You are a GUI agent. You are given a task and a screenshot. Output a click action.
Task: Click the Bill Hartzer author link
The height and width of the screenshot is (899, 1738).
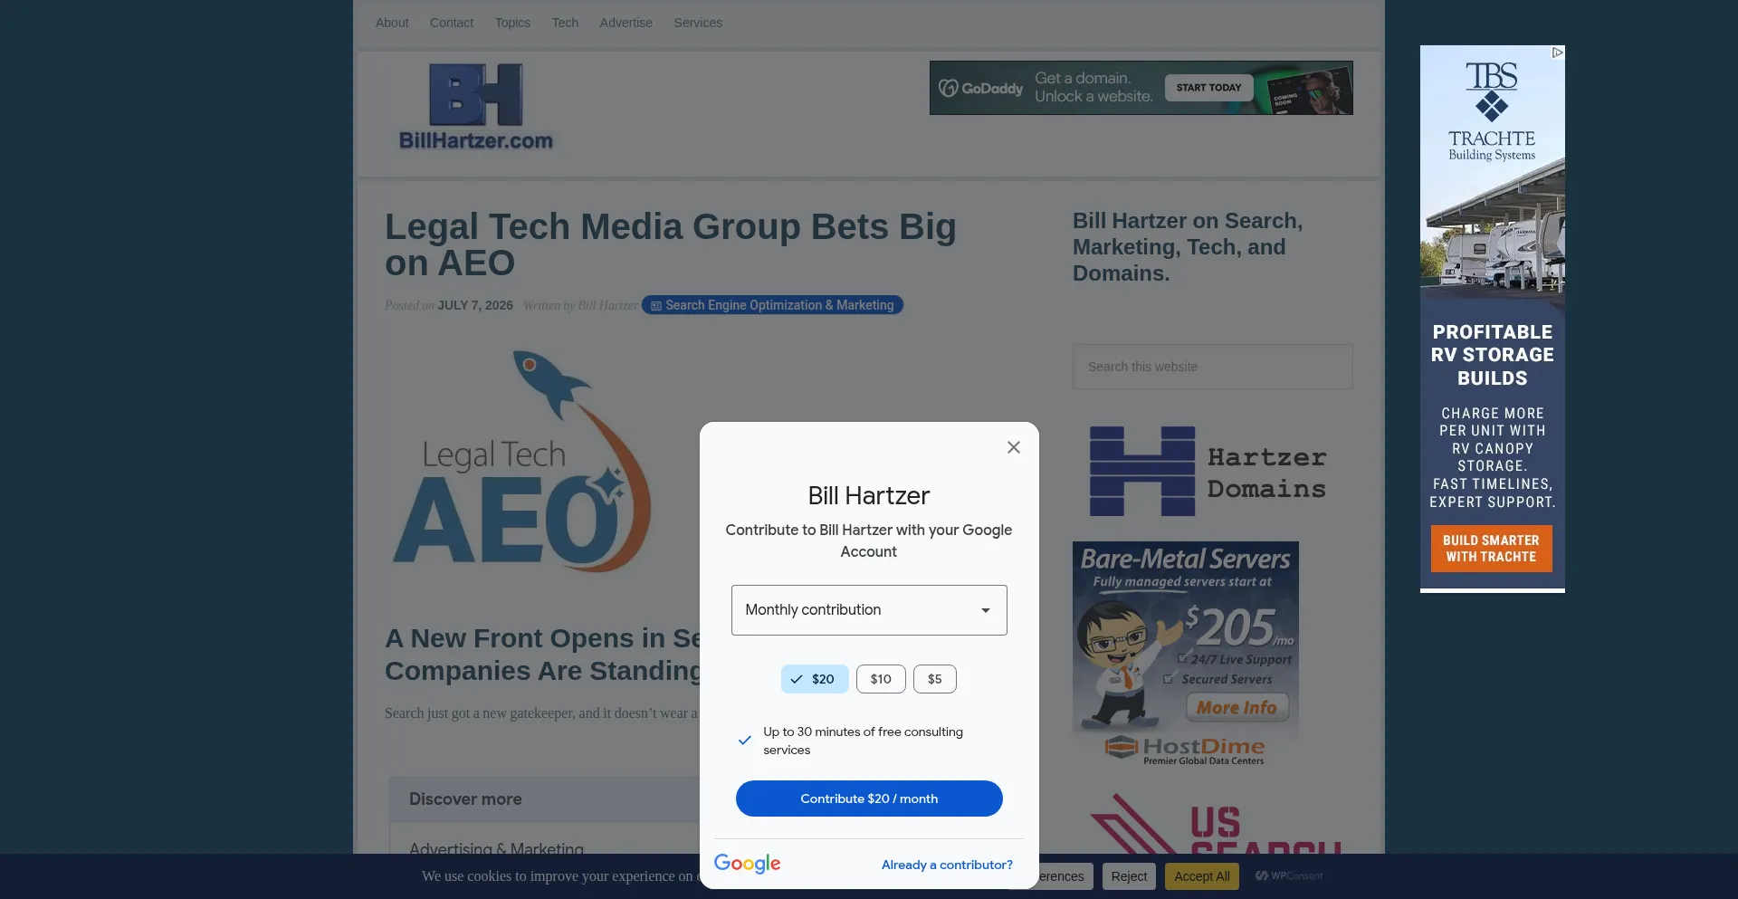click(x=607, y=305)
